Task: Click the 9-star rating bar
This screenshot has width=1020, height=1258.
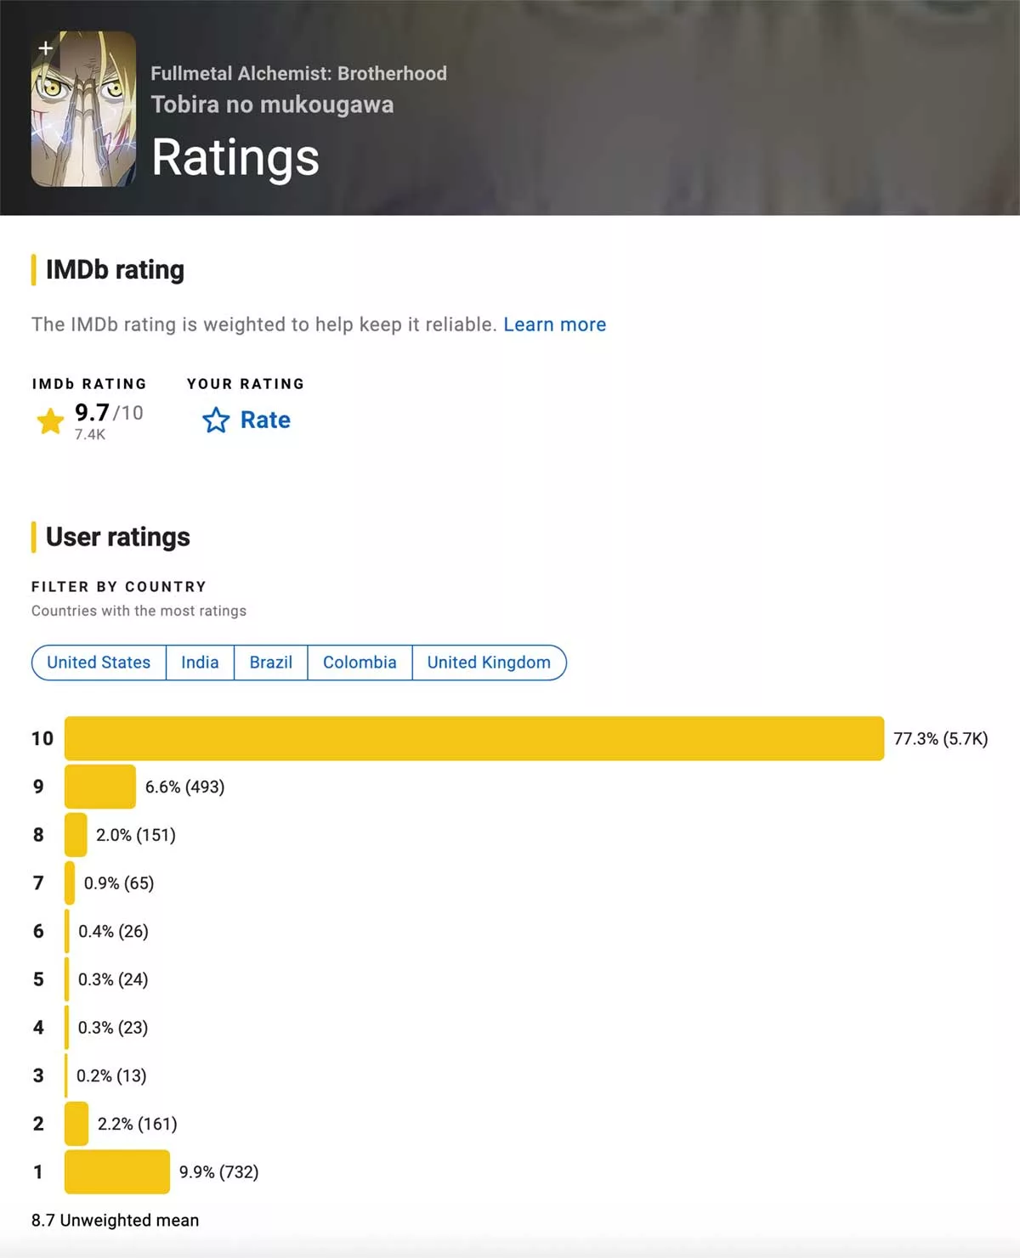Action: coord(99,787)
